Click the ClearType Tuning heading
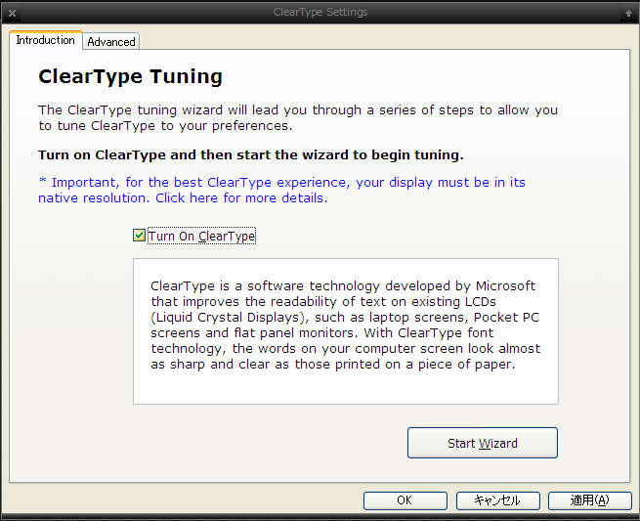Image resolution: width=640 pixels, height=521 pixels. [x=131, y=76]
